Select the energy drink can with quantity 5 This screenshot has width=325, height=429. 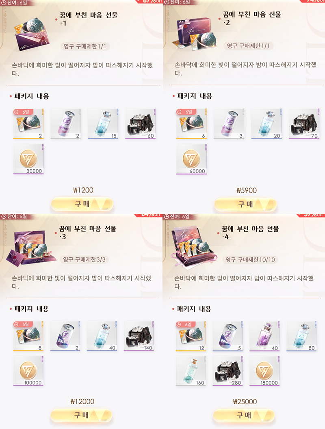coord(228,336)
